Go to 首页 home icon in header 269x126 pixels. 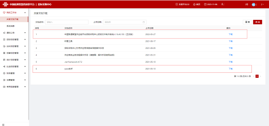194,4
